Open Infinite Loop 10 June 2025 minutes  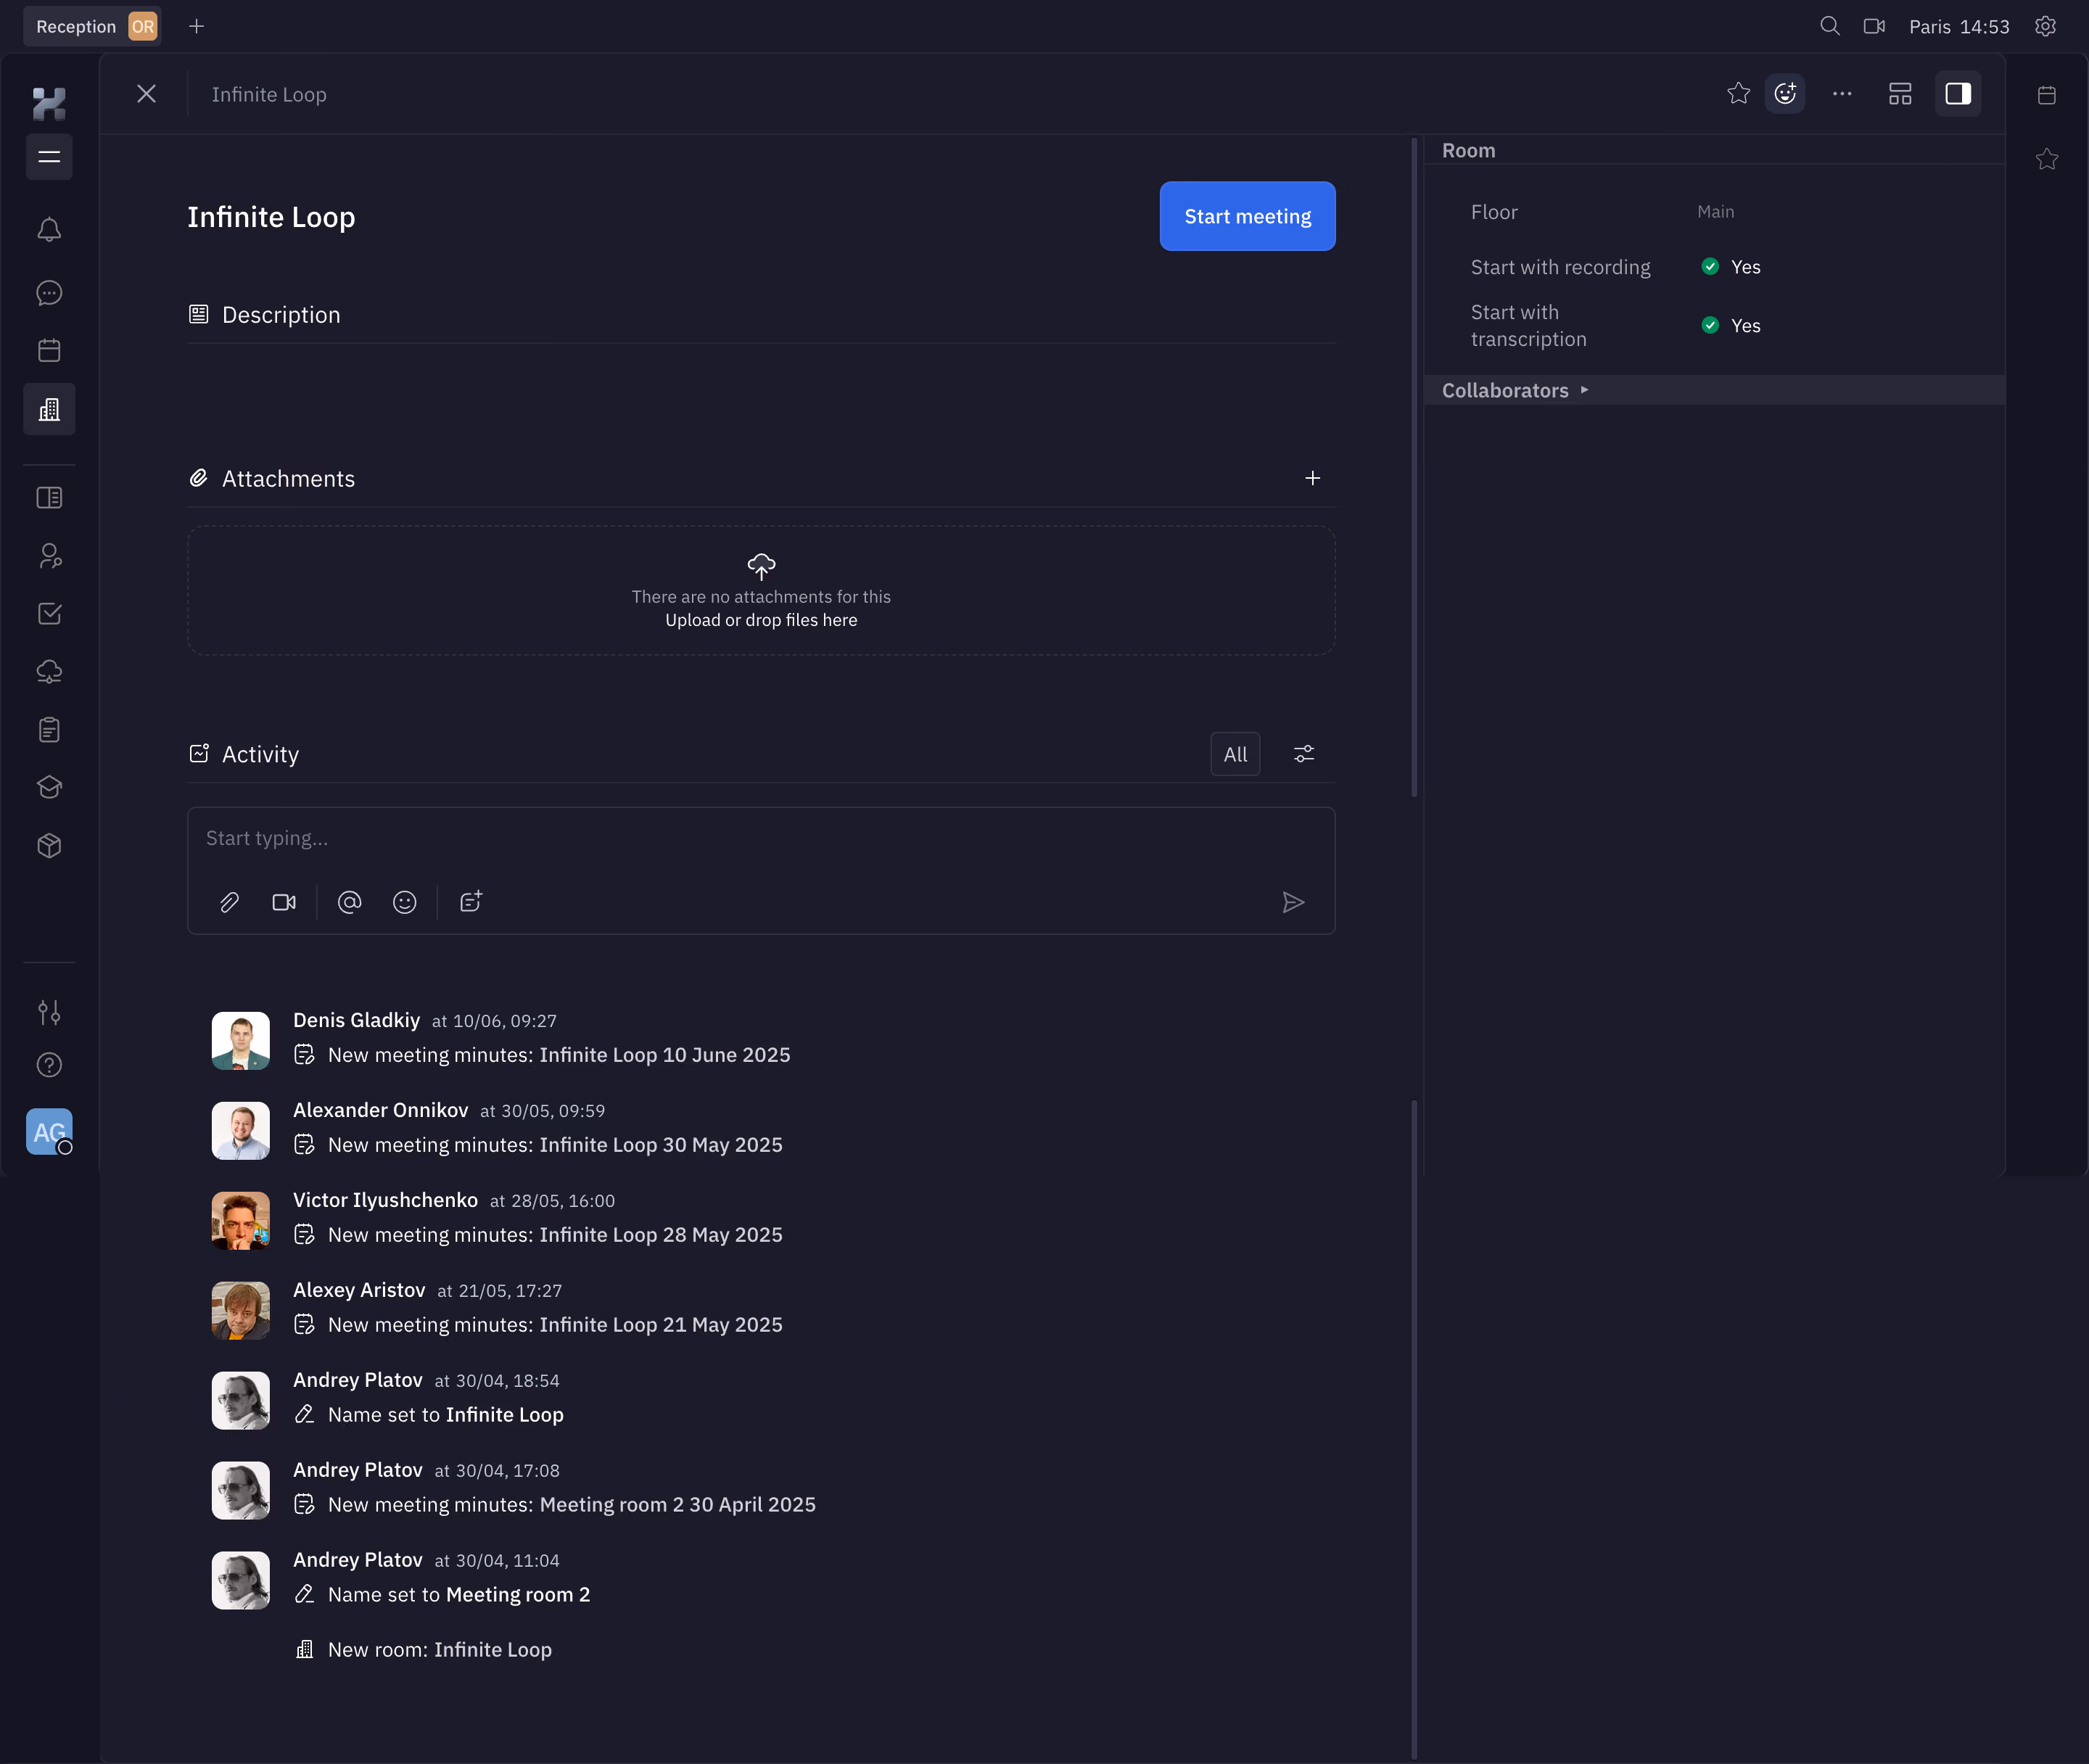coord(665,1055)
